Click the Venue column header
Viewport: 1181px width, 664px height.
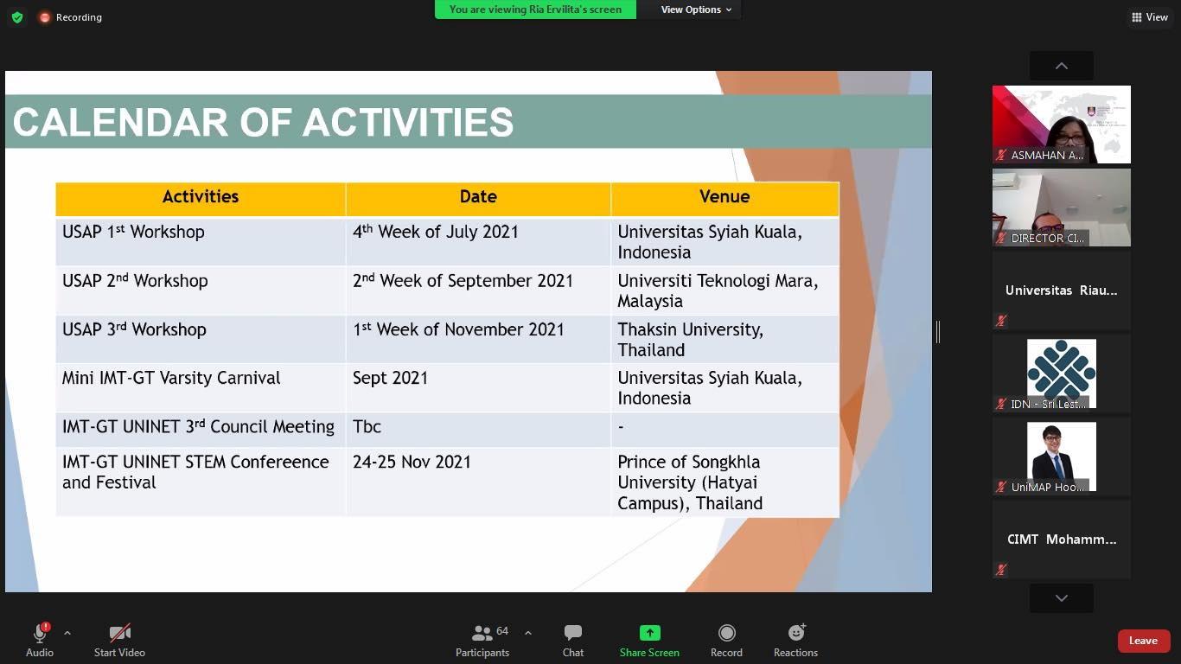click(725, 197)
